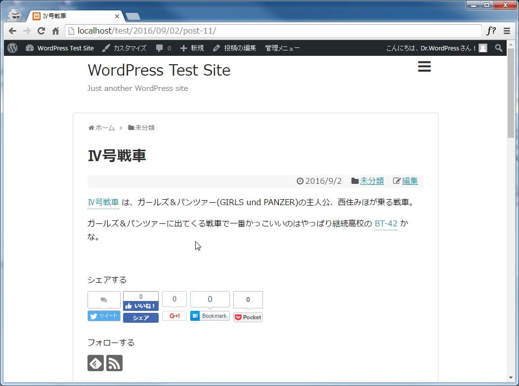519x386 pixels.
Task: Save post using the Pocket button
Action: coord(248,317)
